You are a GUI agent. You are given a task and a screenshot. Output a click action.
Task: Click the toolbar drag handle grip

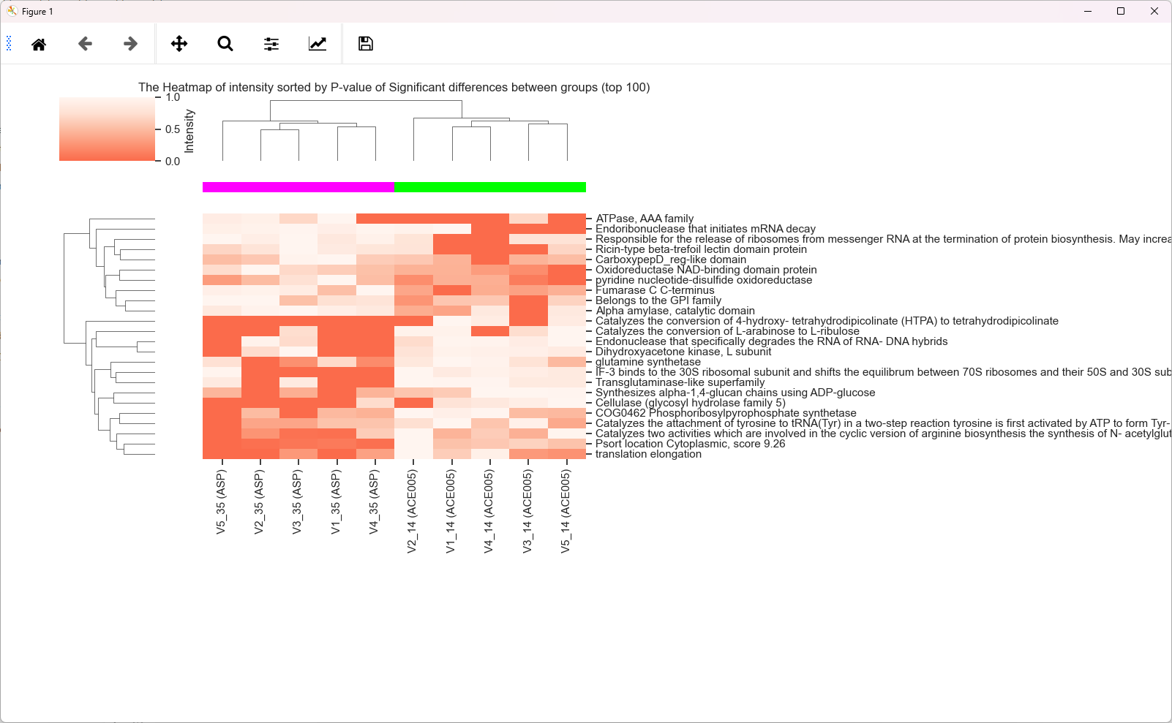coord(9,44)
